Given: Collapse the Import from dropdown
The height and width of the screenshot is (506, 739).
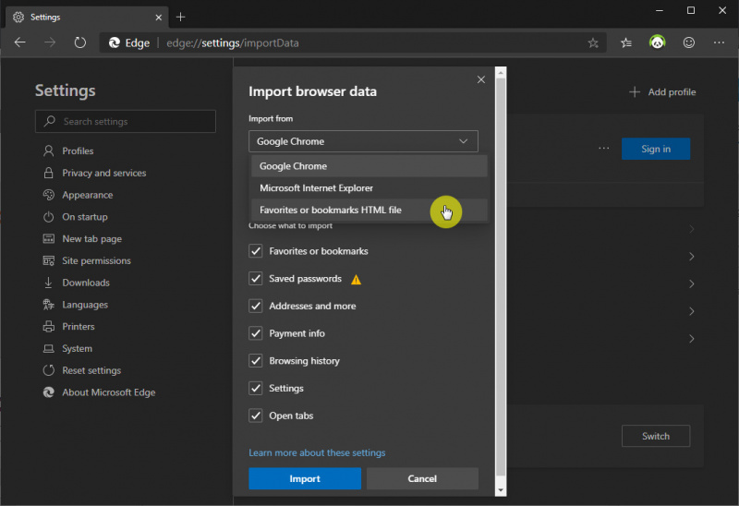Looking at the screenshot, I should point(363,141).
